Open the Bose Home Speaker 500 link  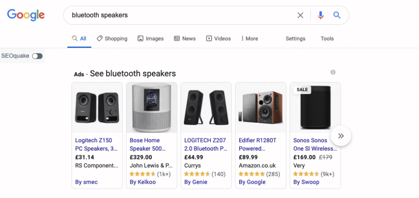tap(148, 144)
